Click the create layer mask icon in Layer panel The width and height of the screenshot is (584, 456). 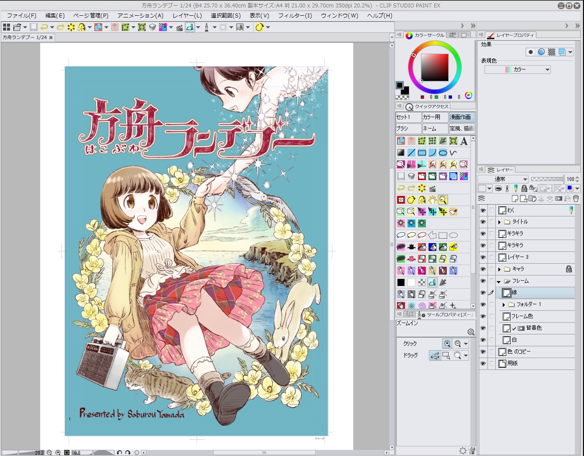click(x=558, y=198)
